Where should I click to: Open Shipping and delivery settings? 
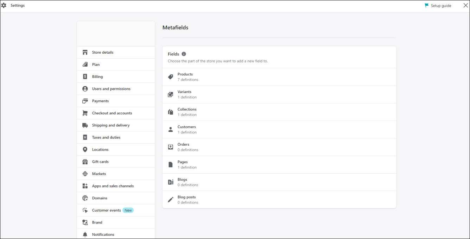click(x=116, y=125)
